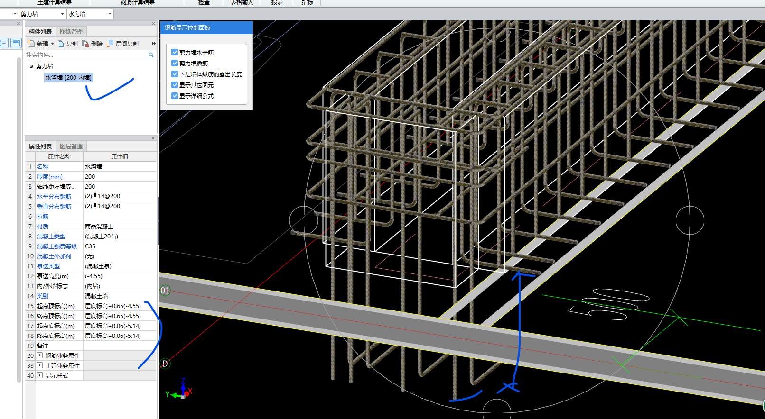Expand the component toolbar overflow arrows
Screen dimensions: 765x419
pyautogui.click(x=153, y=44)
